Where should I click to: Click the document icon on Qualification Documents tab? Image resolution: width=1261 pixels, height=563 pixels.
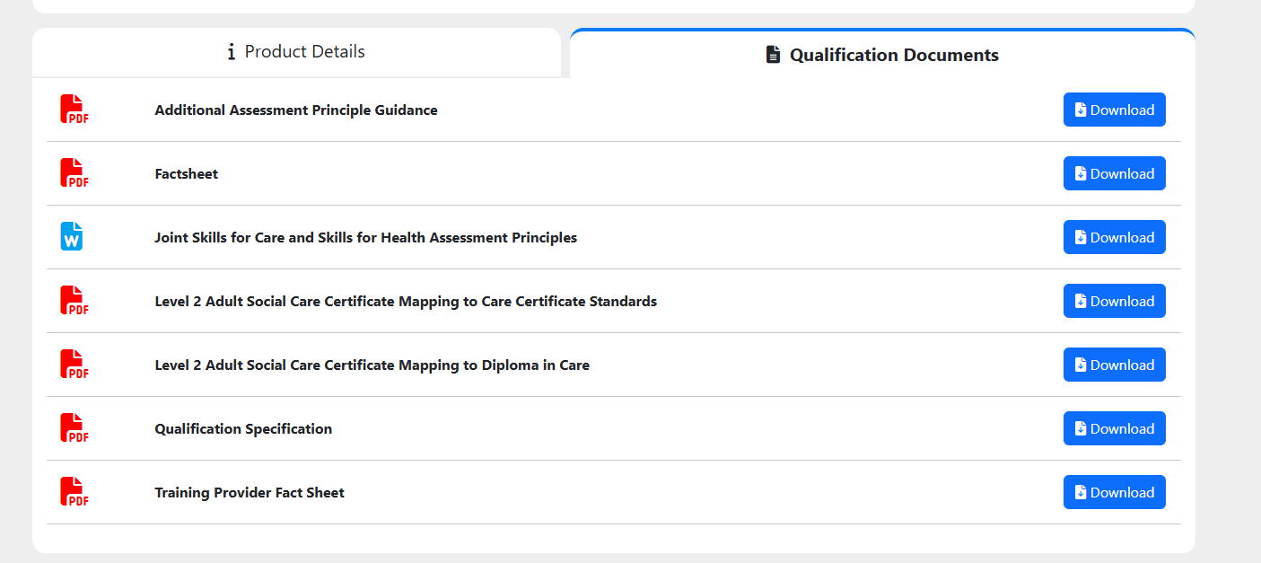(773, 54)
